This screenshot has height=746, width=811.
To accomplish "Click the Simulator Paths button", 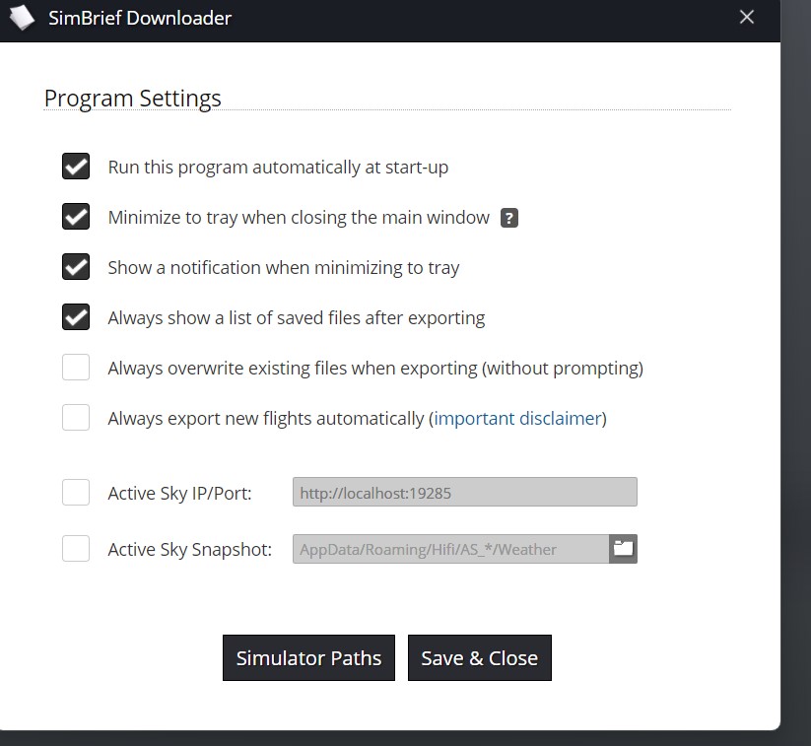I will [308, 658].
